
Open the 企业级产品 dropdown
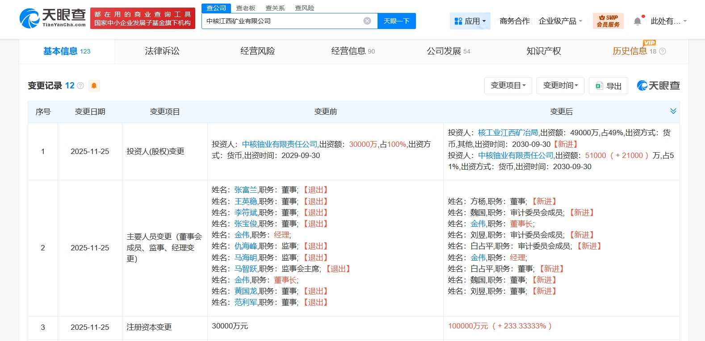pos(560,21)
